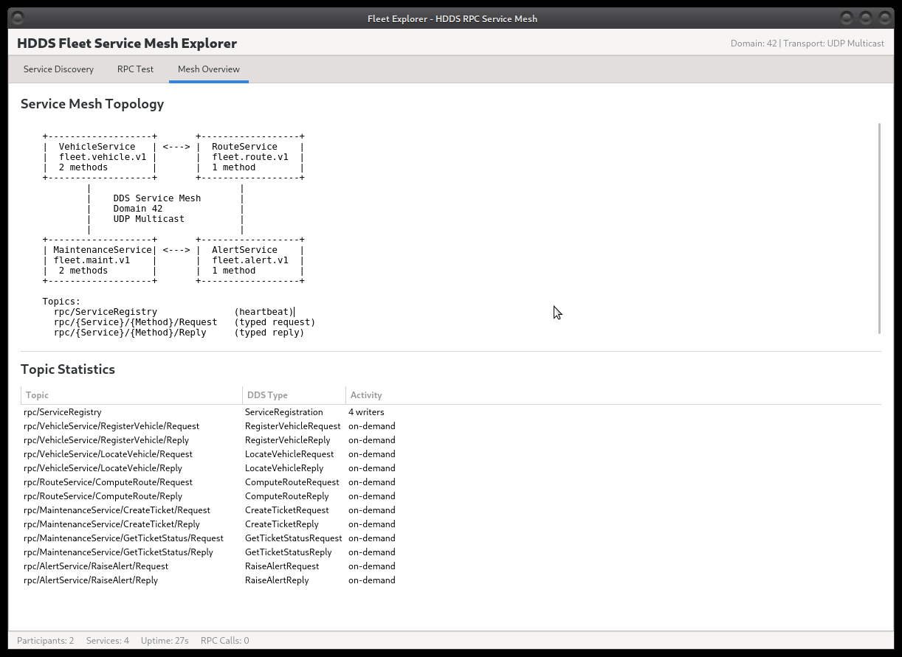Viewport: 902px width, 657px height.
Task: Click the Services: 4 status indicator
Action: coord(107,640)
